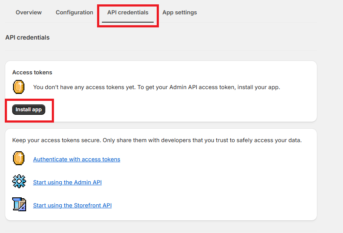This screenshot has height=233, width=343.
Task: Click the Access tokens card heading
Action: click(32, 73)
